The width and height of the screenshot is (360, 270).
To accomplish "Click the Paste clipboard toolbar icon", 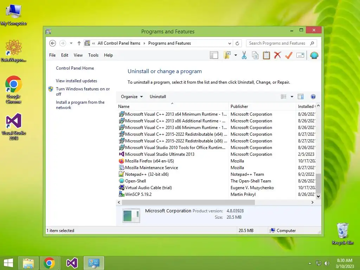I will 266,55.
